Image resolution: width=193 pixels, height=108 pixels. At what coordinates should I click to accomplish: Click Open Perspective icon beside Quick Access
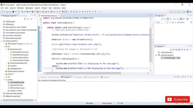click(x=184, y=12)
